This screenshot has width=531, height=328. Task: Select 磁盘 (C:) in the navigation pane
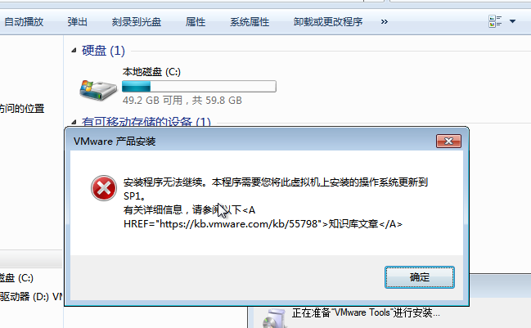click(x=16, y=278)
